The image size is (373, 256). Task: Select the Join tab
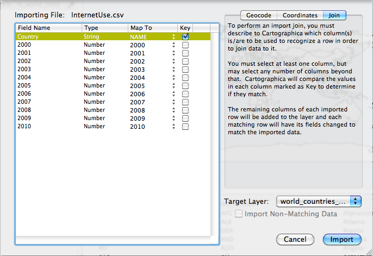334,15
